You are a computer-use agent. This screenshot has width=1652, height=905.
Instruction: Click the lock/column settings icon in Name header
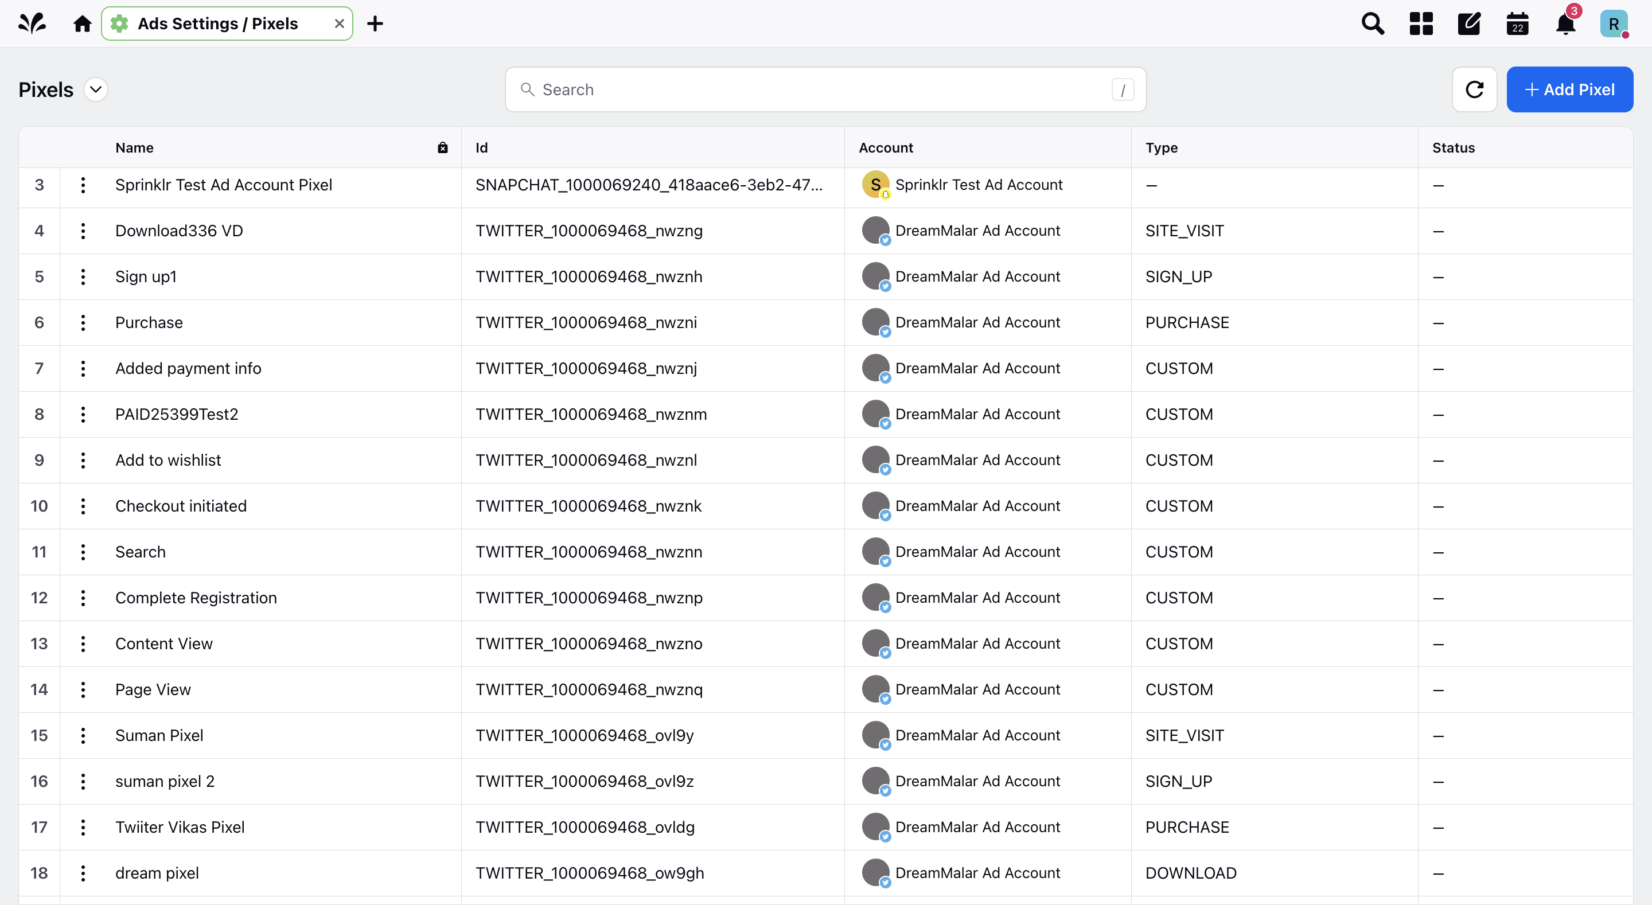442,147
